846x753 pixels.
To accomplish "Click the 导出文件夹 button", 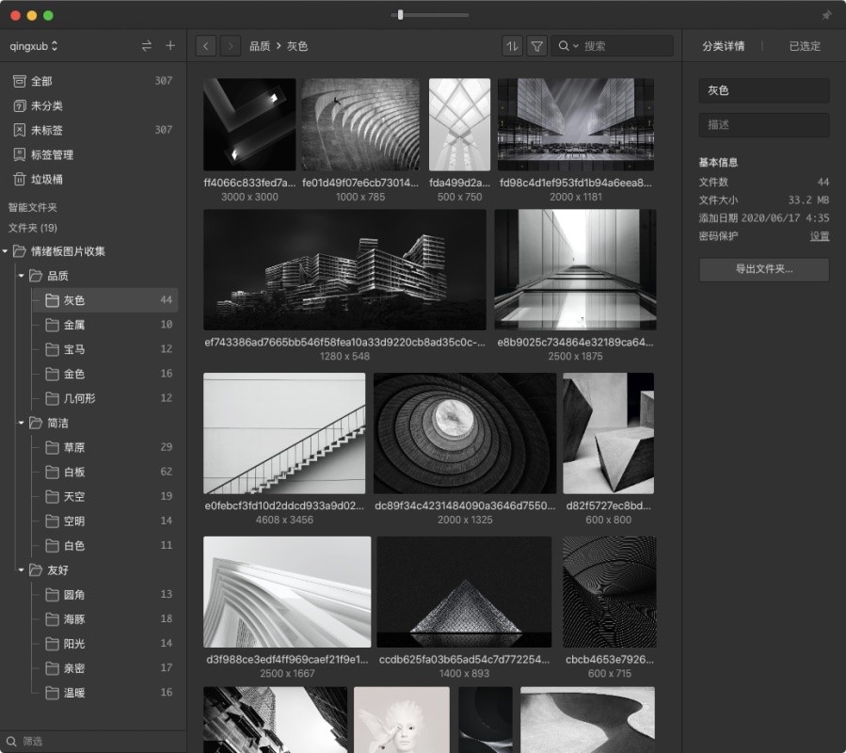I will pyautogui.click(x=763, y=269).
